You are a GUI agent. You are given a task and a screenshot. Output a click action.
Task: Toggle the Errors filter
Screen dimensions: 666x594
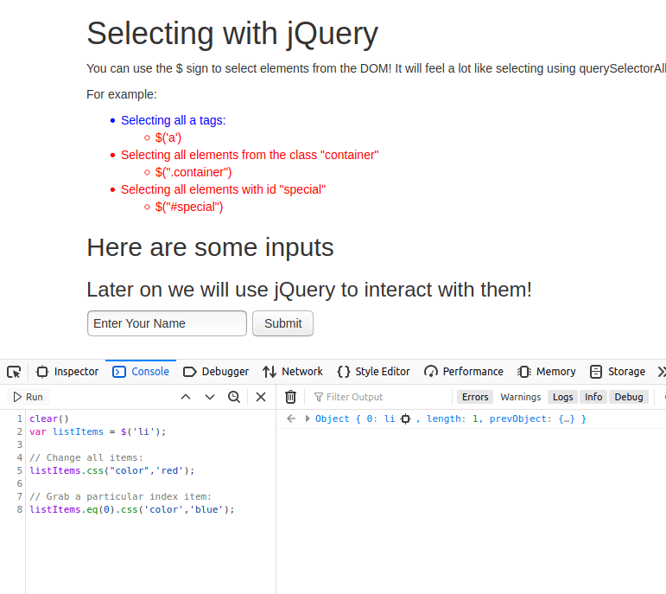(x=475, y=397)
